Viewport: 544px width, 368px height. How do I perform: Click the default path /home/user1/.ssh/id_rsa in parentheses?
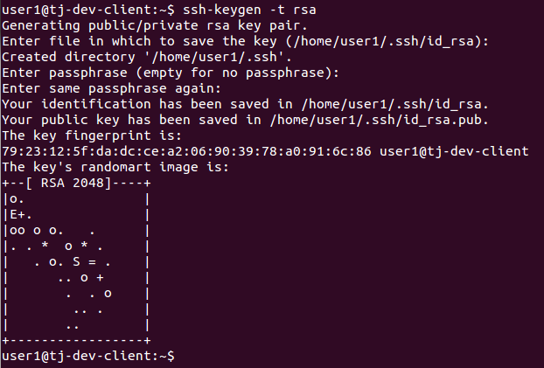point(383,42)
